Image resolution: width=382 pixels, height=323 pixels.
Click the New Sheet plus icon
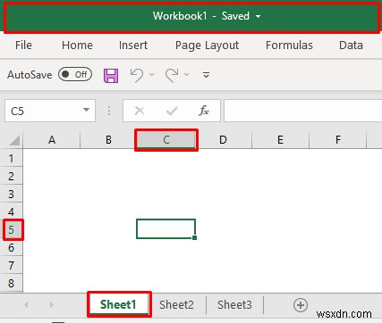(x=301, y=305)
